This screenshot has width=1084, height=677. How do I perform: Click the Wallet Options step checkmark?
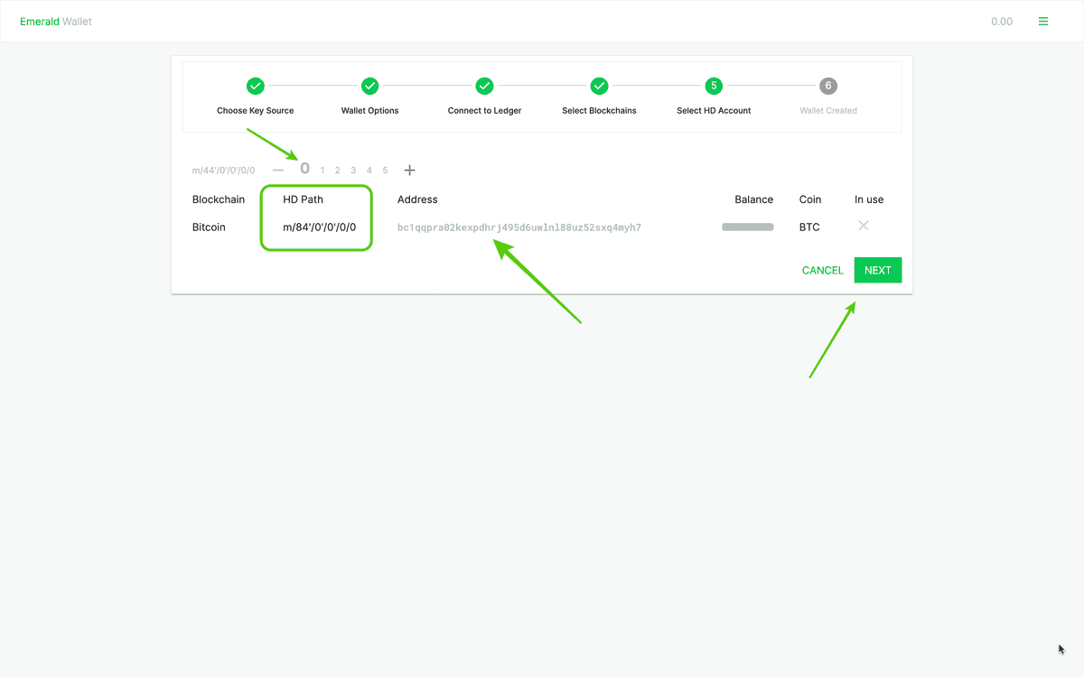(x=369, y=86)
